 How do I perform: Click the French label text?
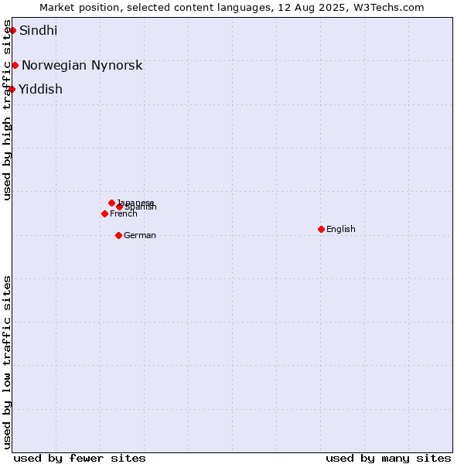tap(124, 213)
